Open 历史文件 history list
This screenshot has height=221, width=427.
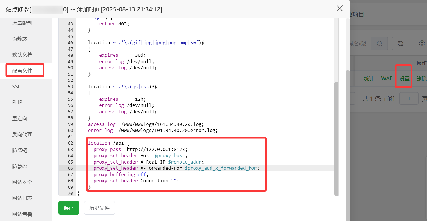(99, 208)
